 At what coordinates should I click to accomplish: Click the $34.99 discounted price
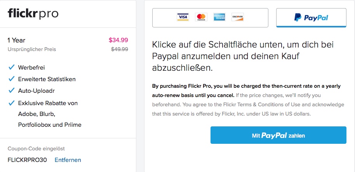point(118,40)
